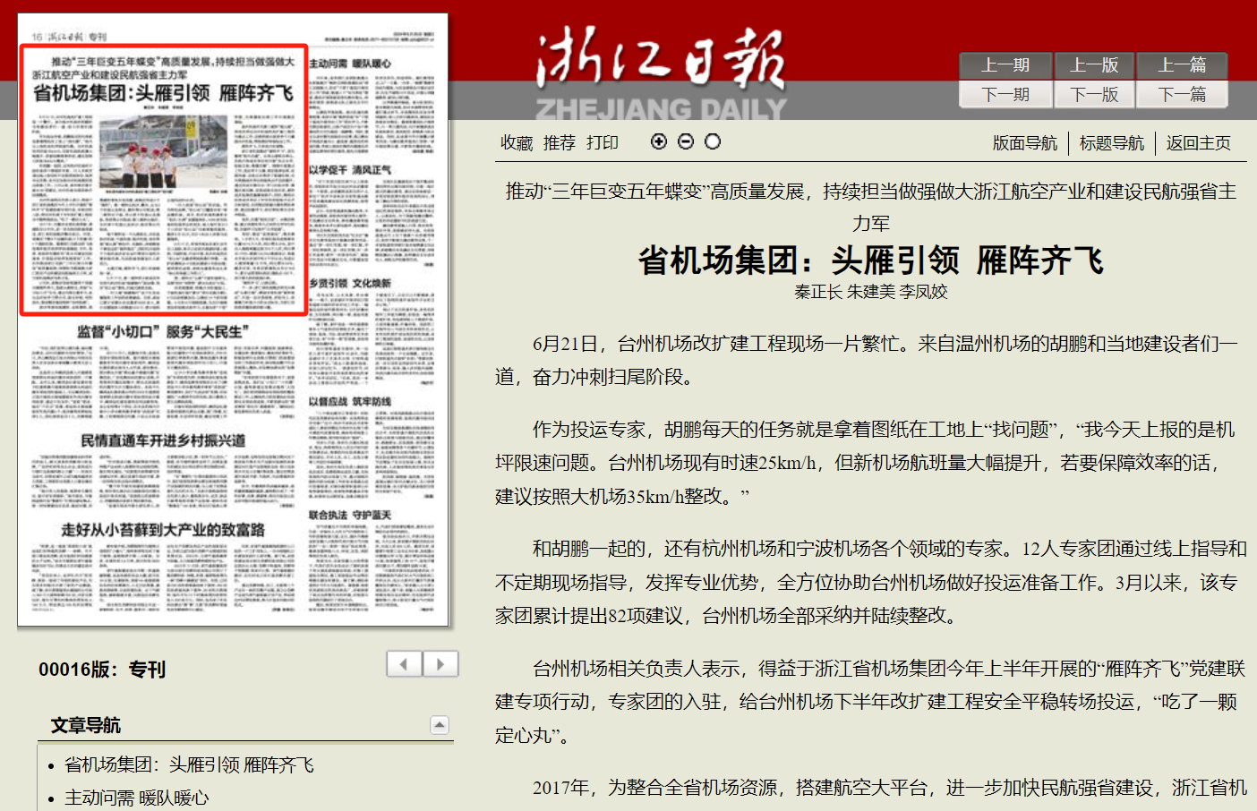The height and width of the screenshot is (811, 1257).
Task: Go to 下一篇 next article
Action: click(1182, 94)
